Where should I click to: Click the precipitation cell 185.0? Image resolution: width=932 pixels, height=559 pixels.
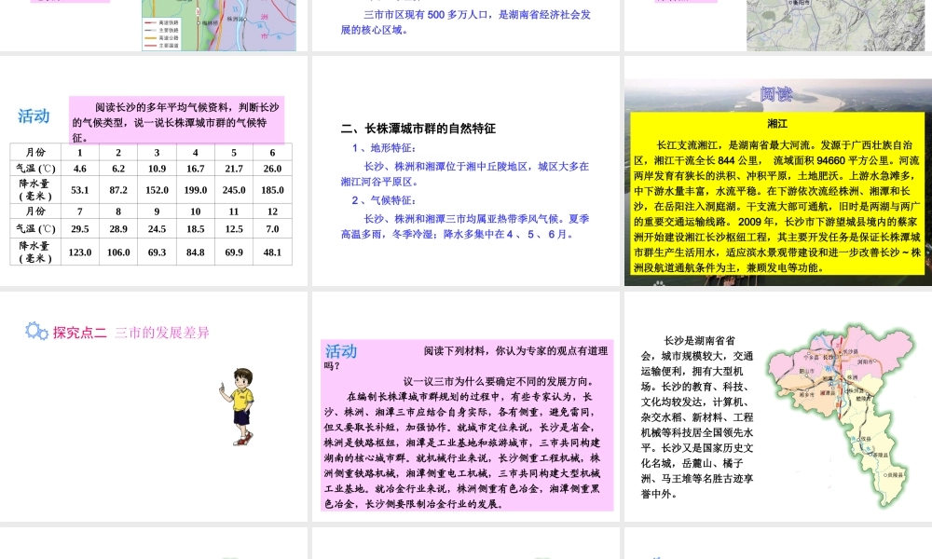pyautogui.click(x=272, y=190)
